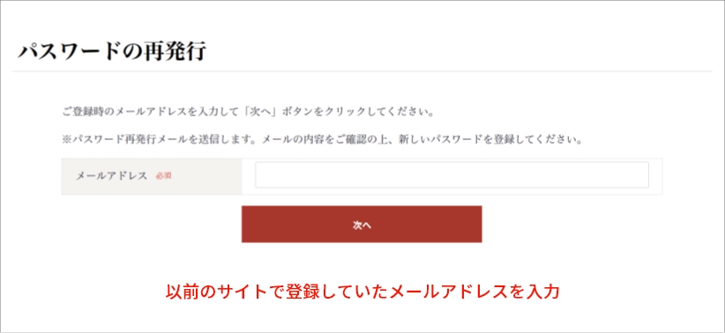This screenshot has width=725, height=333.
Task: Click the 次へ label text on the button
Action: click(362, 225)
